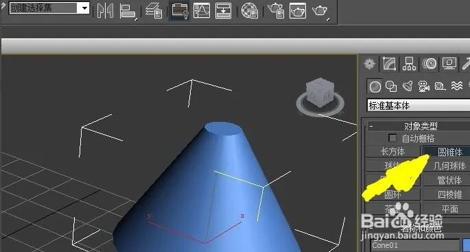
Task: Click the Render Production teapot icon
Action: pos(320,12)
